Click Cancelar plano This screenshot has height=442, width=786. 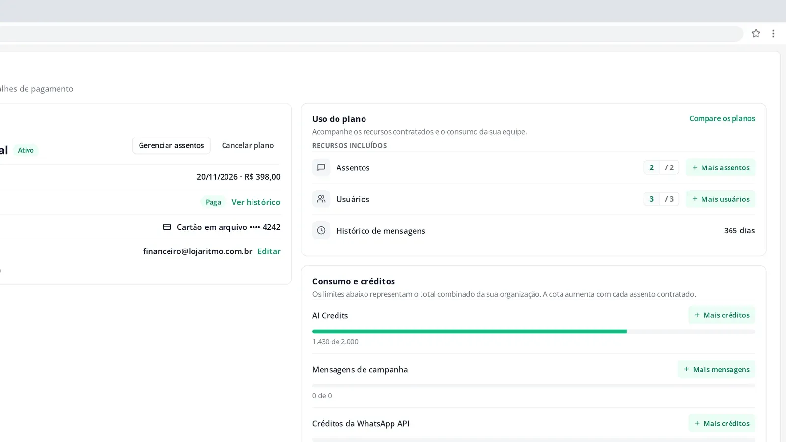[248, 145]
